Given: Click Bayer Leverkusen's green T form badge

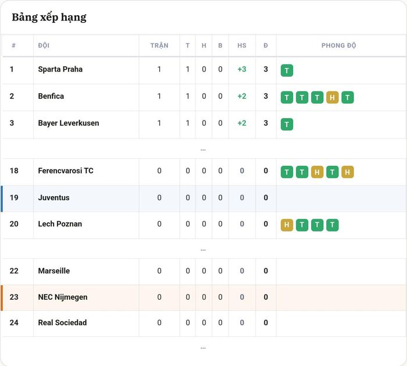Looking at the screenshot, I should (287, 124).
